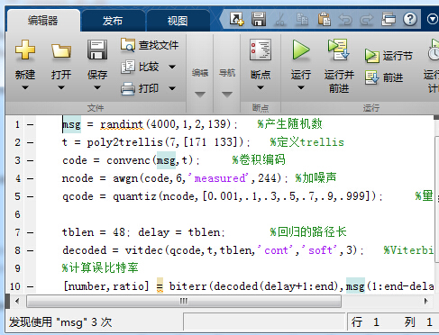Set breakpoint dash on line 7
This screenshot has width=439, height=335.
point(30,232)
